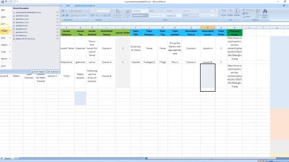
Task: Expand the Prepare submenu arrow
Action: [10, 45]
